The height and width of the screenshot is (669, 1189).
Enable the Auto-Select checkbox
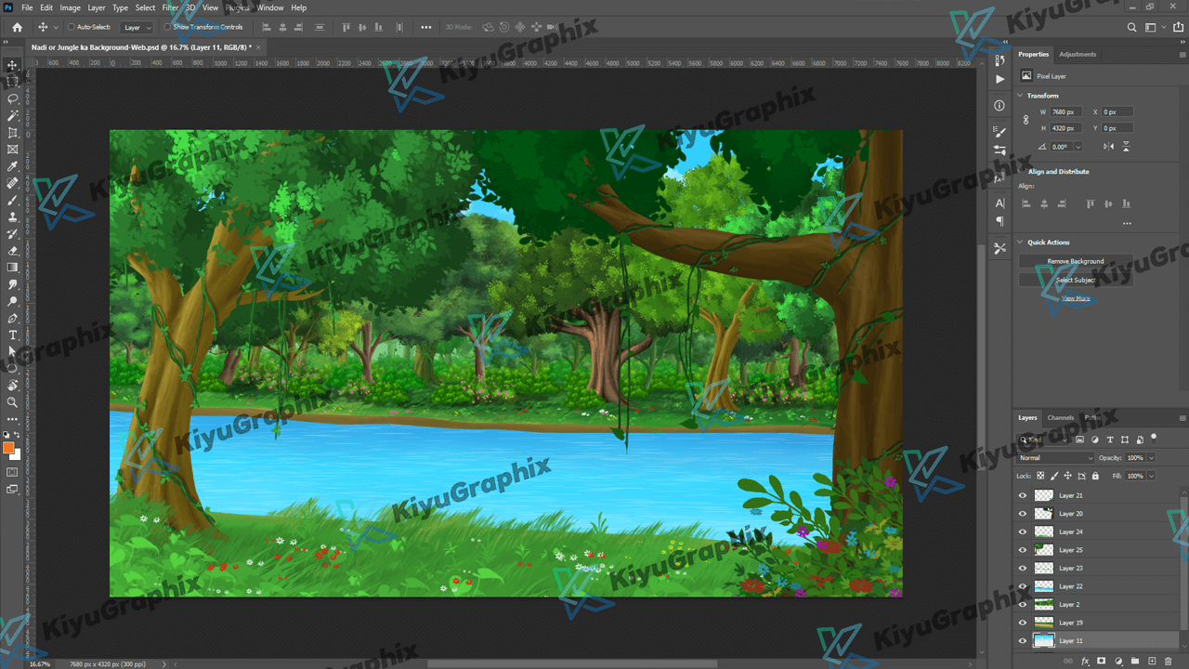(x=72, y=27)
